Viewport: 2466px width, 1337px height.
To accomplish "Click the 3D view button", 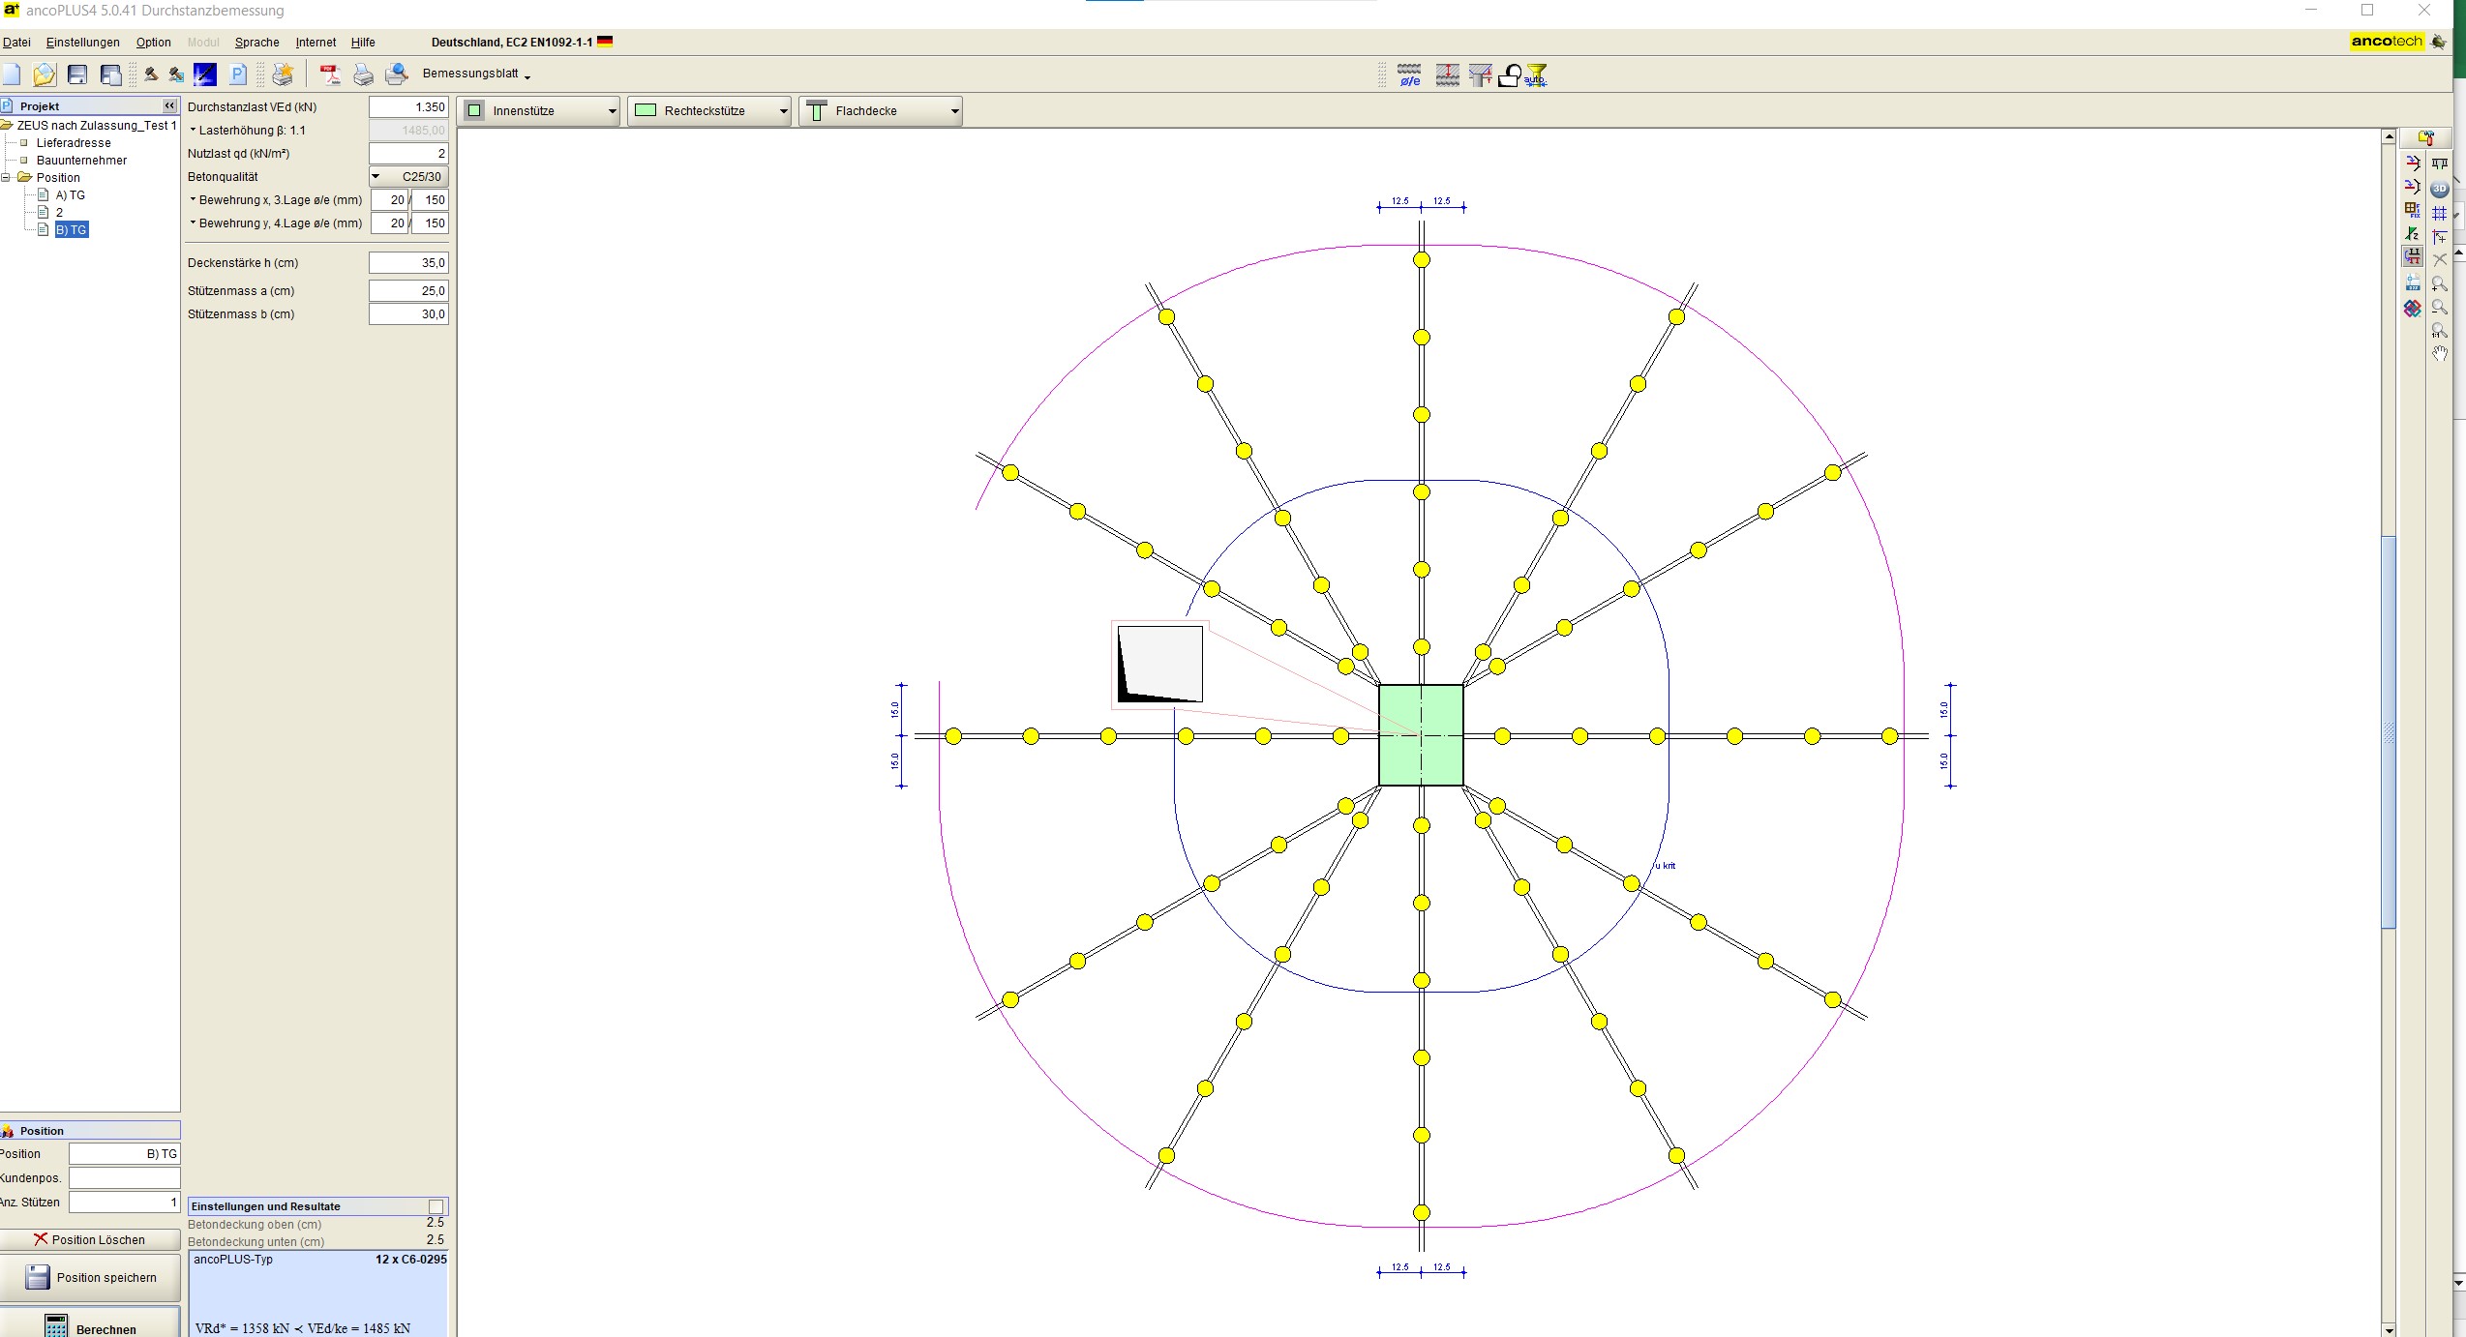I will (2439, 189).
